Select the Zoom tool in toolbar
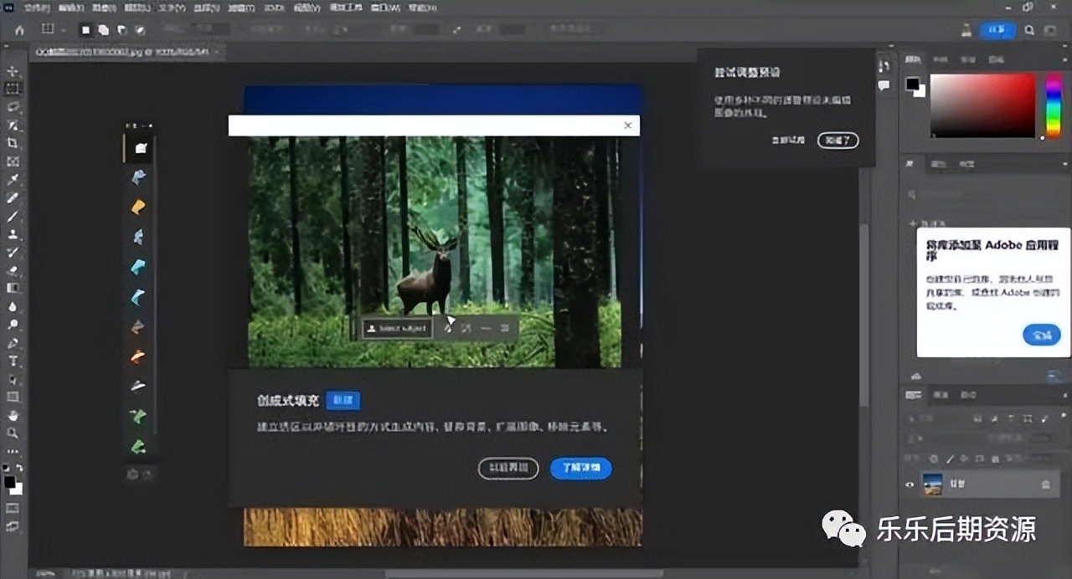 pyautogui.click(x=13, y=433)
